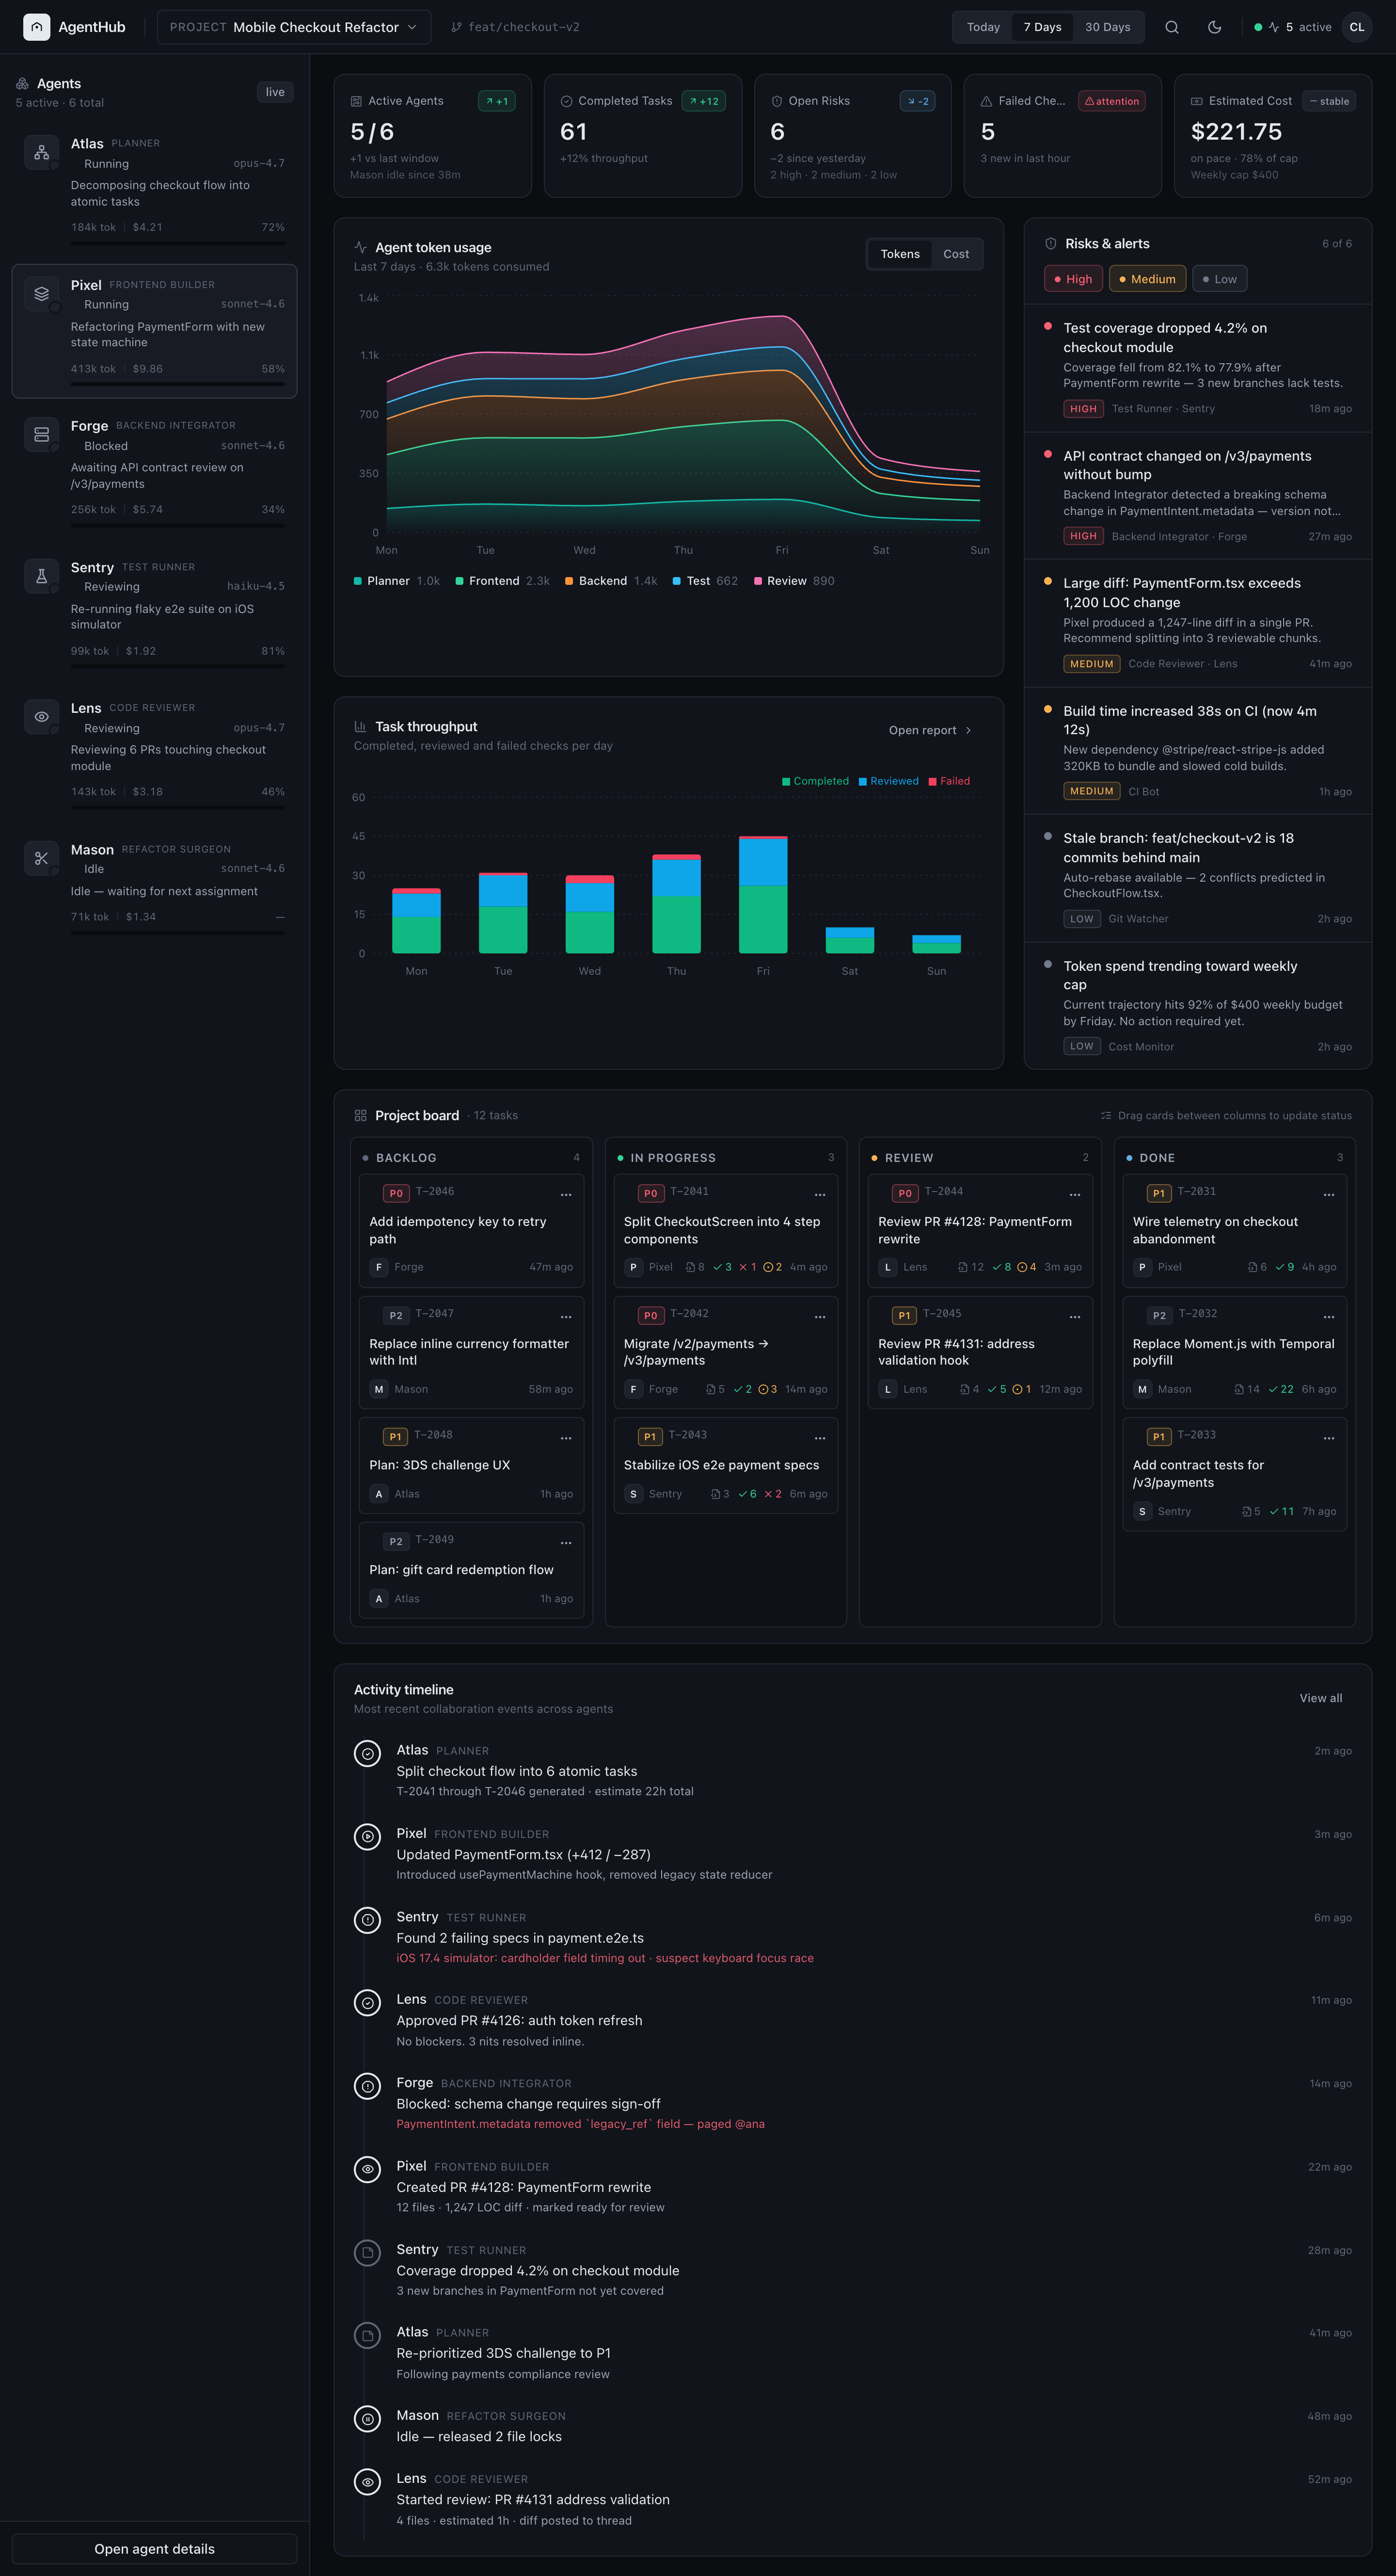Toggle Completed series in throughput legend
The image size is (1396, 2576).
tap(814, 781)
